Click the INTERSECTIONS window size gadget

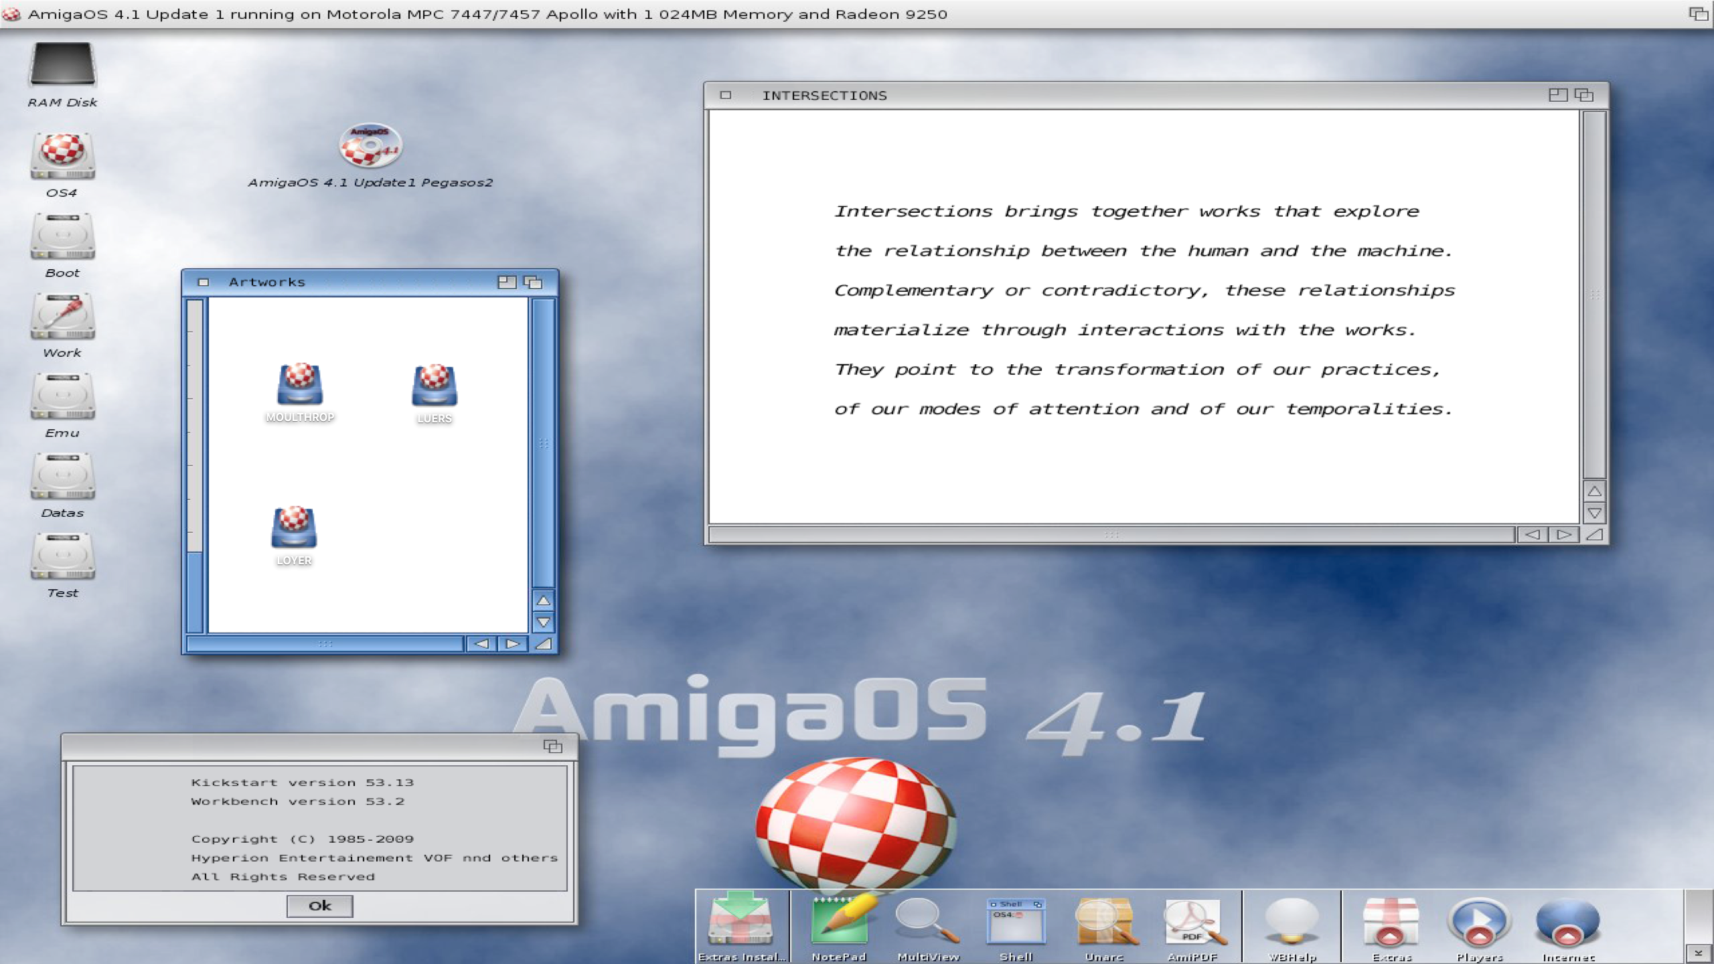pos(1595,534)
